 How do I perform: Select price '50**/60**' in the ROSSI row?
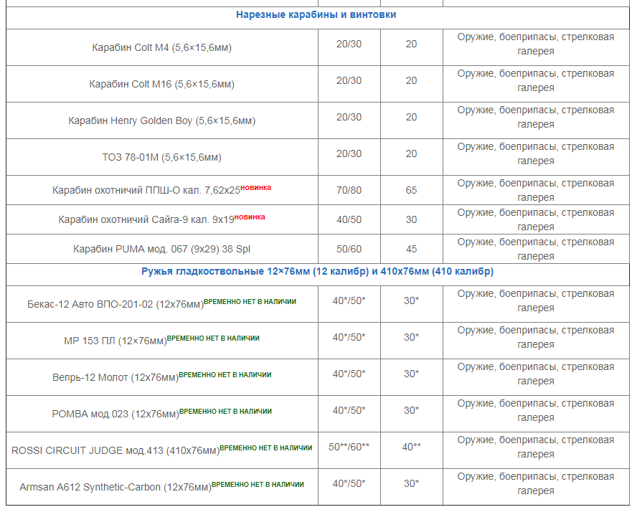pyautogui.click(x=349, y=447)
